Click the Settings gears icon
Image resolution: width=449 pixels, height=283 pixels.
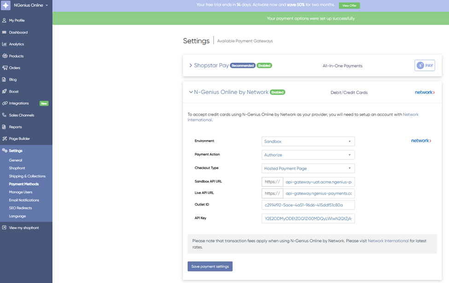(4, 150)
